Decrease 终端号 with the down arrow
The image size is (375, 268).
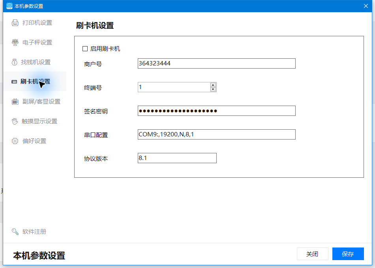click(213, 89)
